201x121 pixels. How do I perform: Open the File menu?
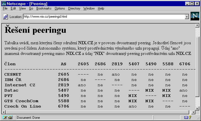click(x=5, y=8)
